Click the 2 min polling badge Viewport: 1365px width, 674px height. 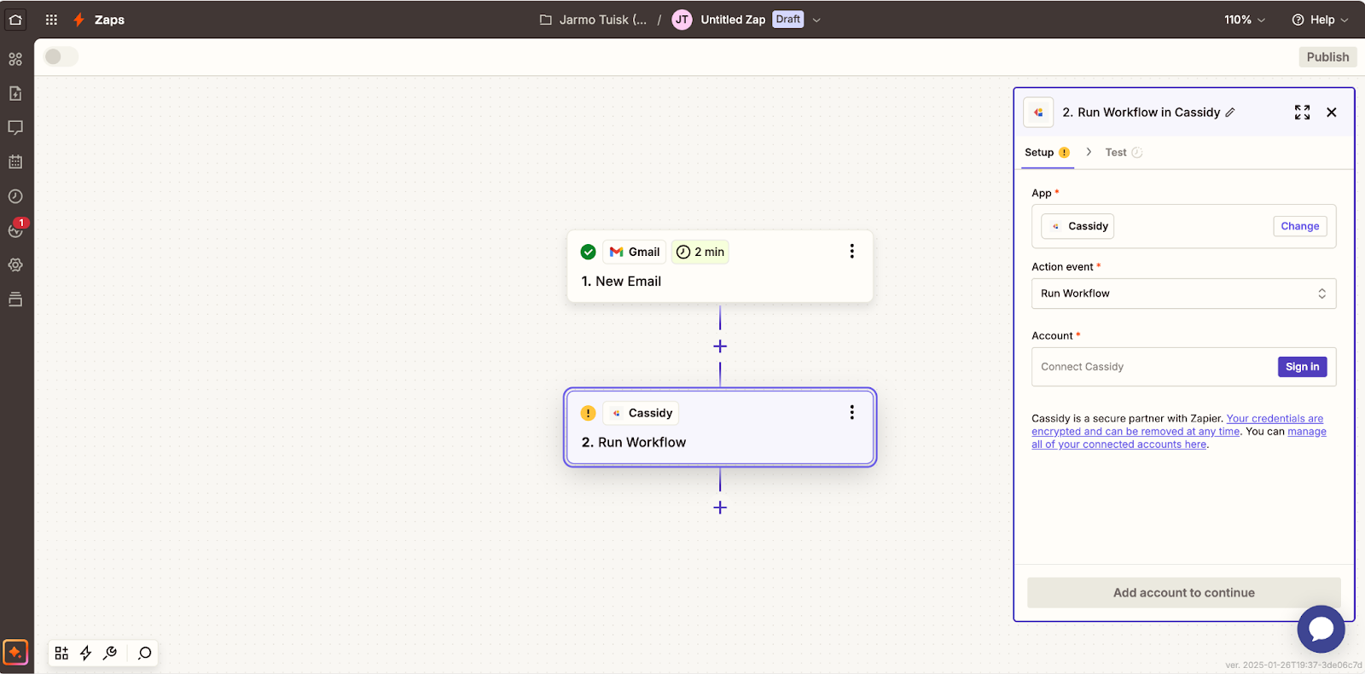coord(700,252)
